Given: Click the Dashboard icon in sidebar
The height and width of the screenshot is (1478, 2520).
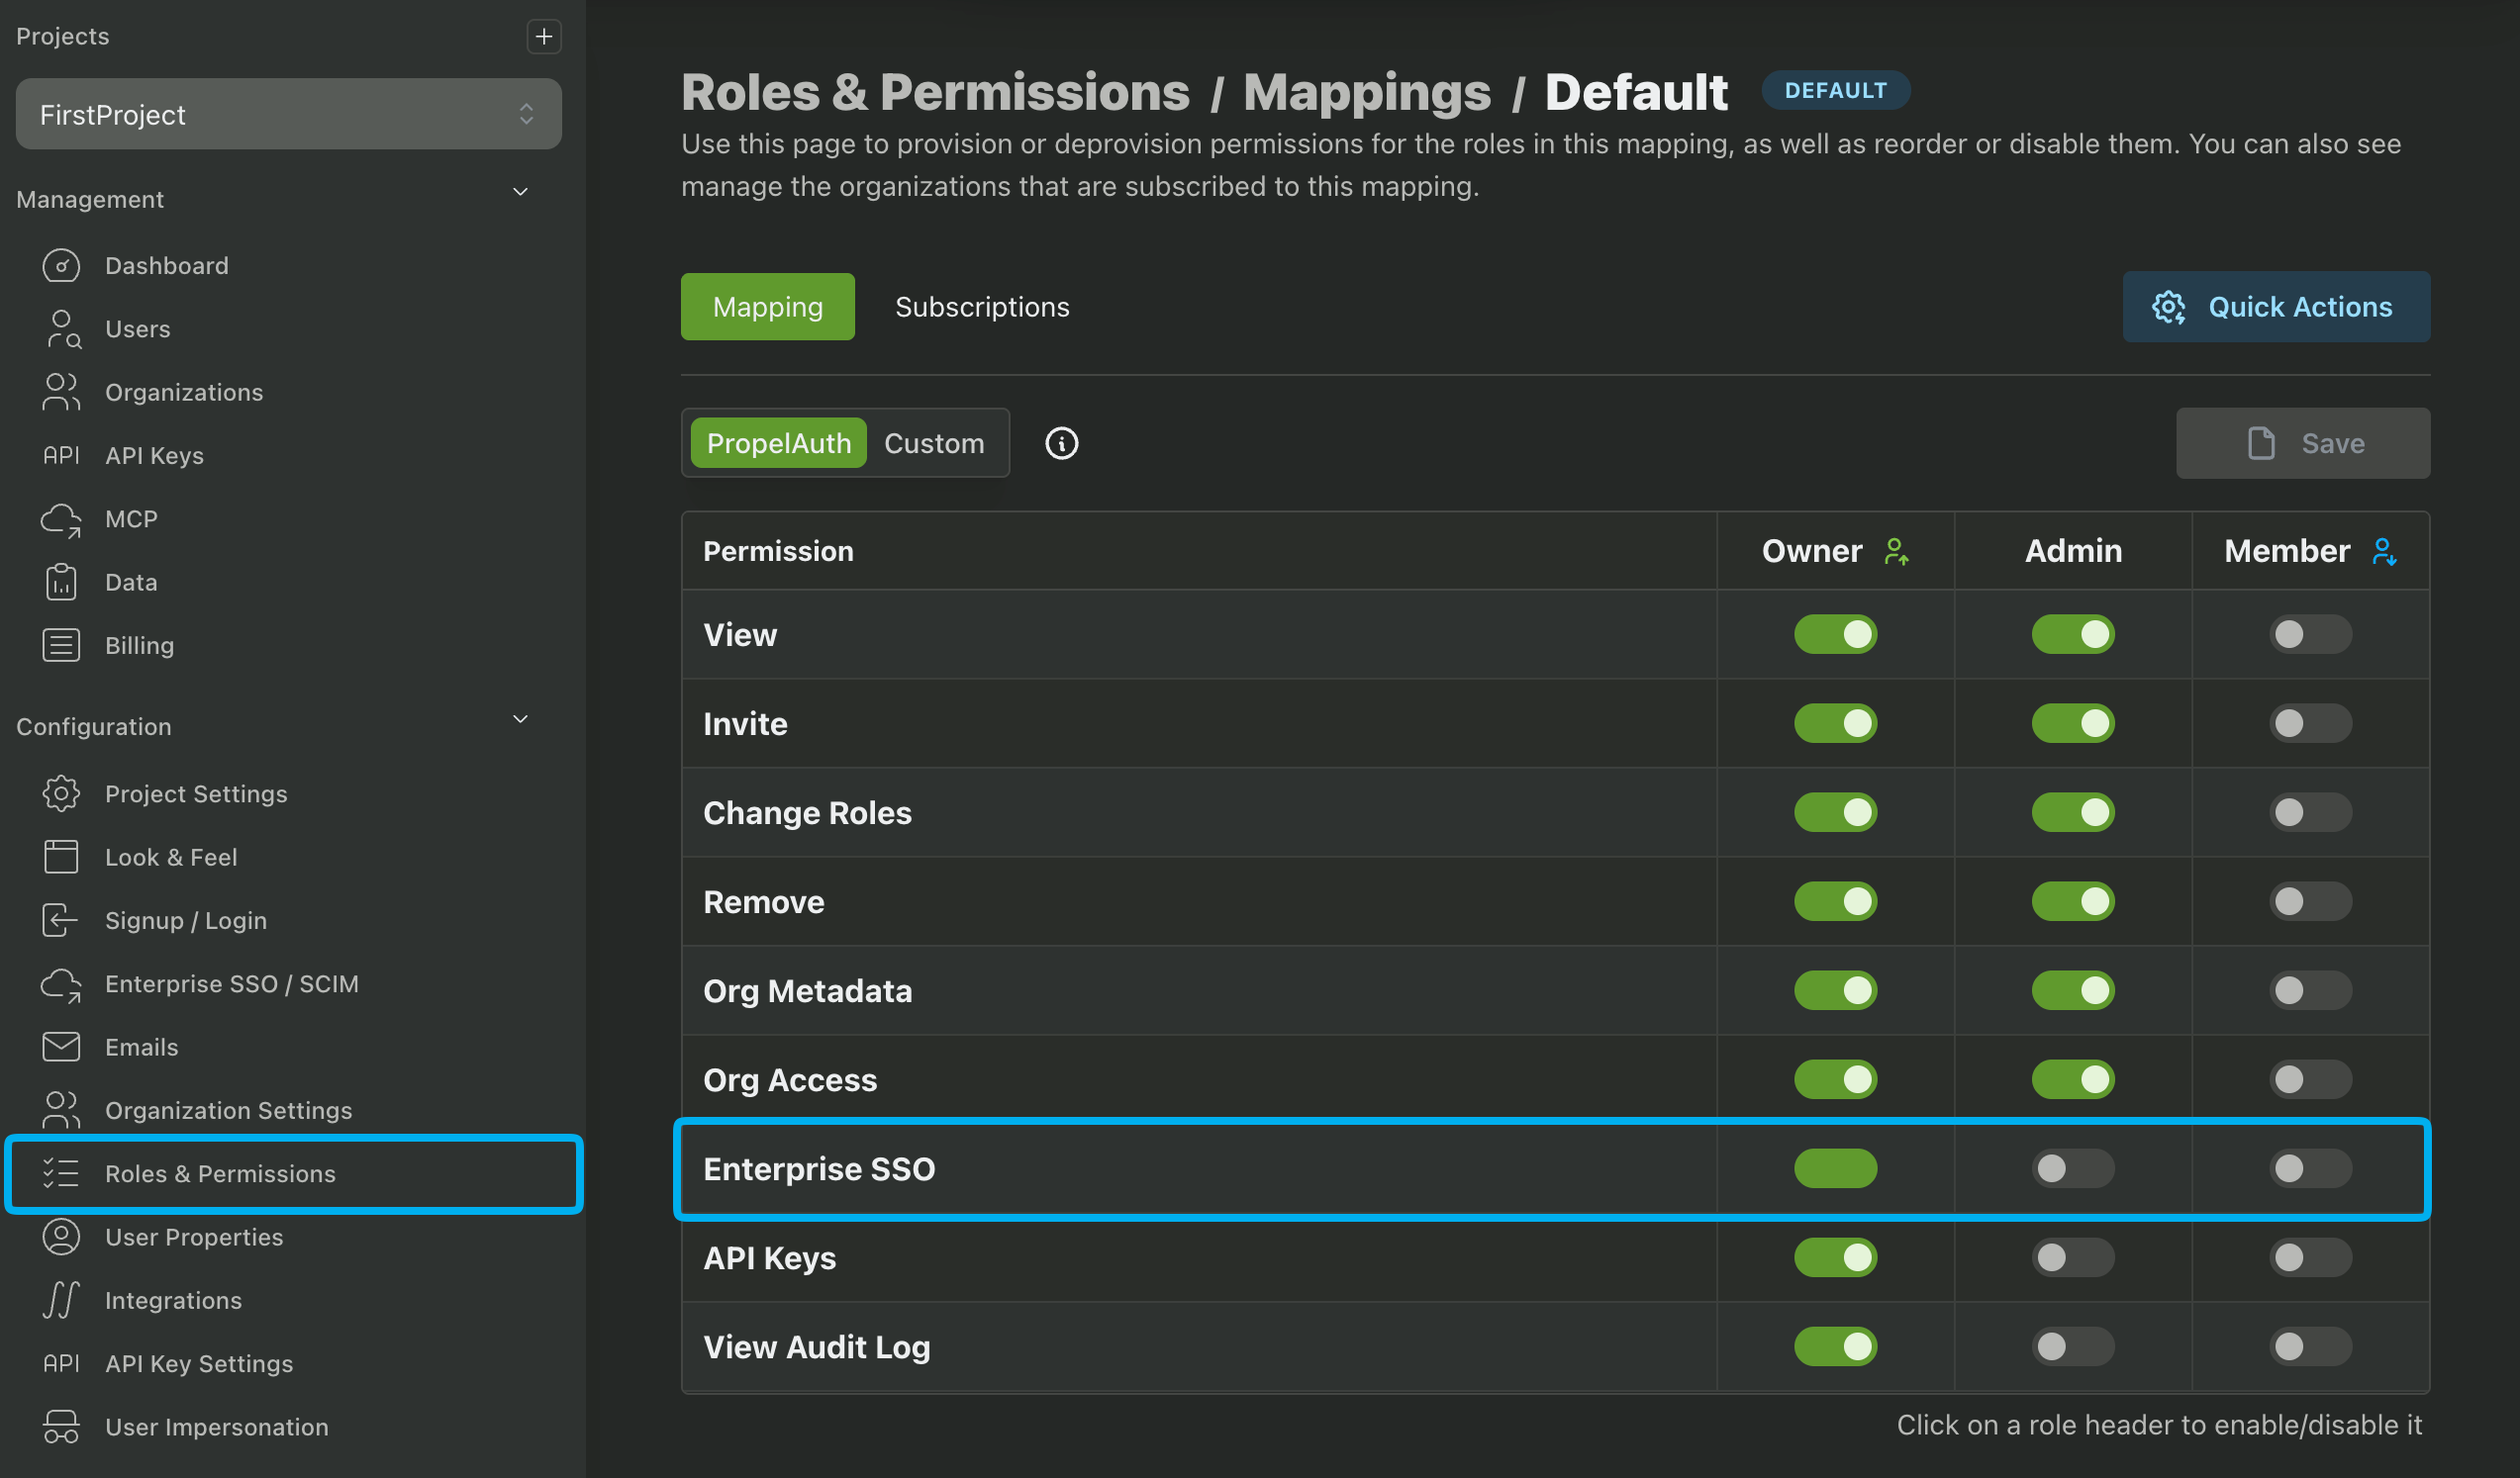Looking at the screenshot, I should (61, 266).
